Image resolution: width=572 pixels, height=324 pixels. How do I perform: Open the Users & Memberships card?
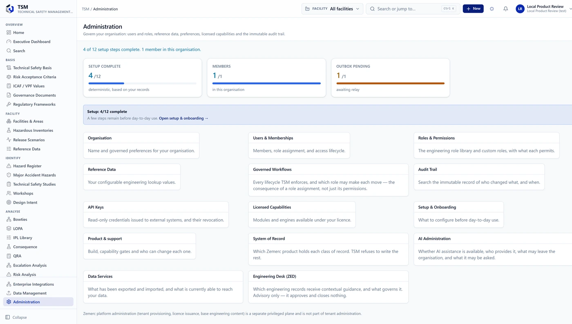(x=299, y=145)
